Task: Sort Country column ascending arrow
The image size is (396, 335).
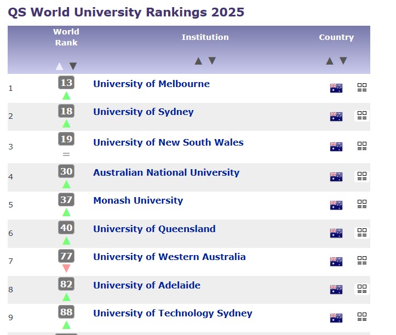Action: tap(330, 61)
